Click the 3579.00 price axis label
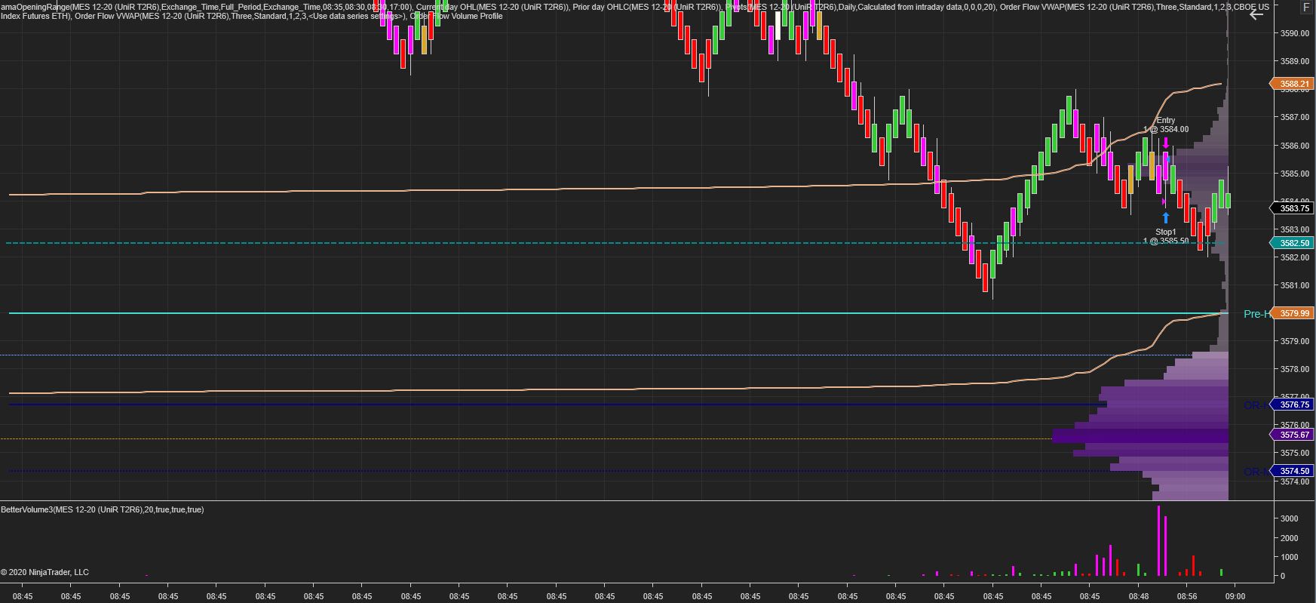The height and width of the screenshot is (603, 1316). [1294, 340]
